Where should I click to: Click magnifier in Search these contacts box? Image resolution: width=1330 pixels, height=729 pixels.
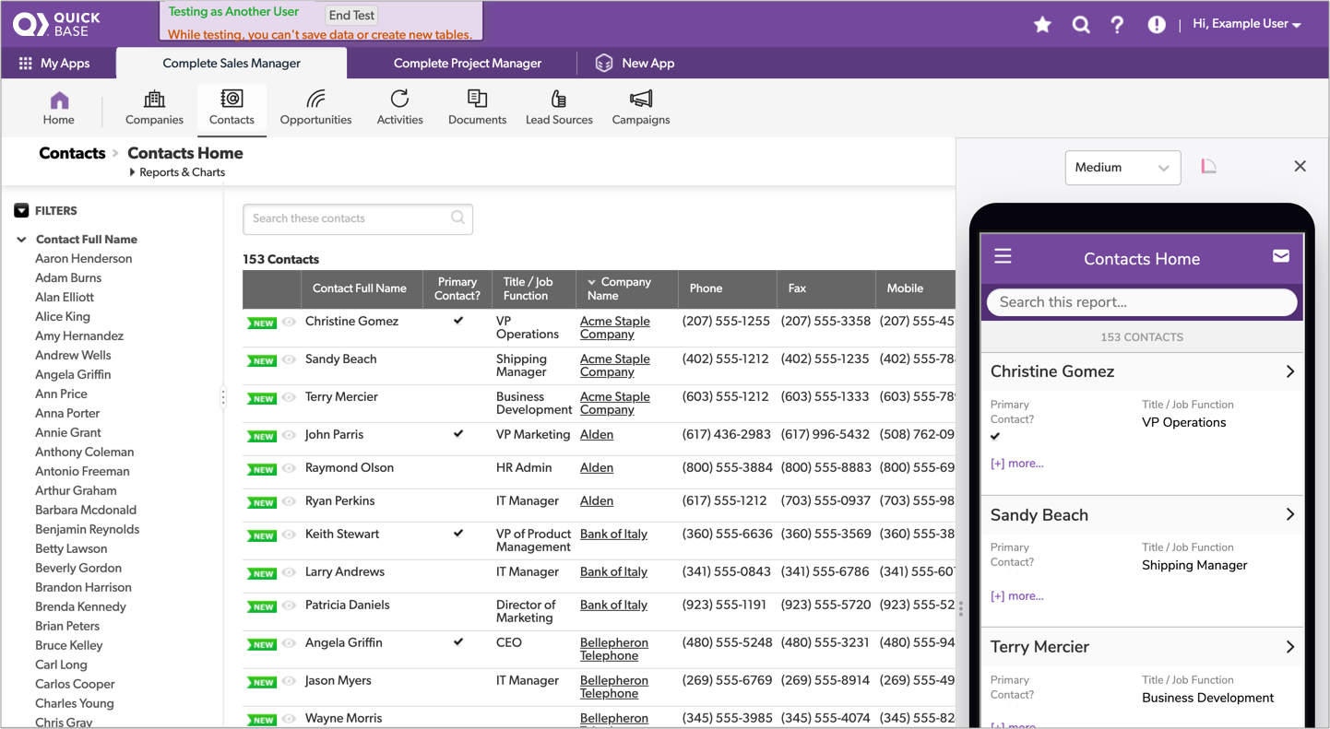tap(458, 218)
